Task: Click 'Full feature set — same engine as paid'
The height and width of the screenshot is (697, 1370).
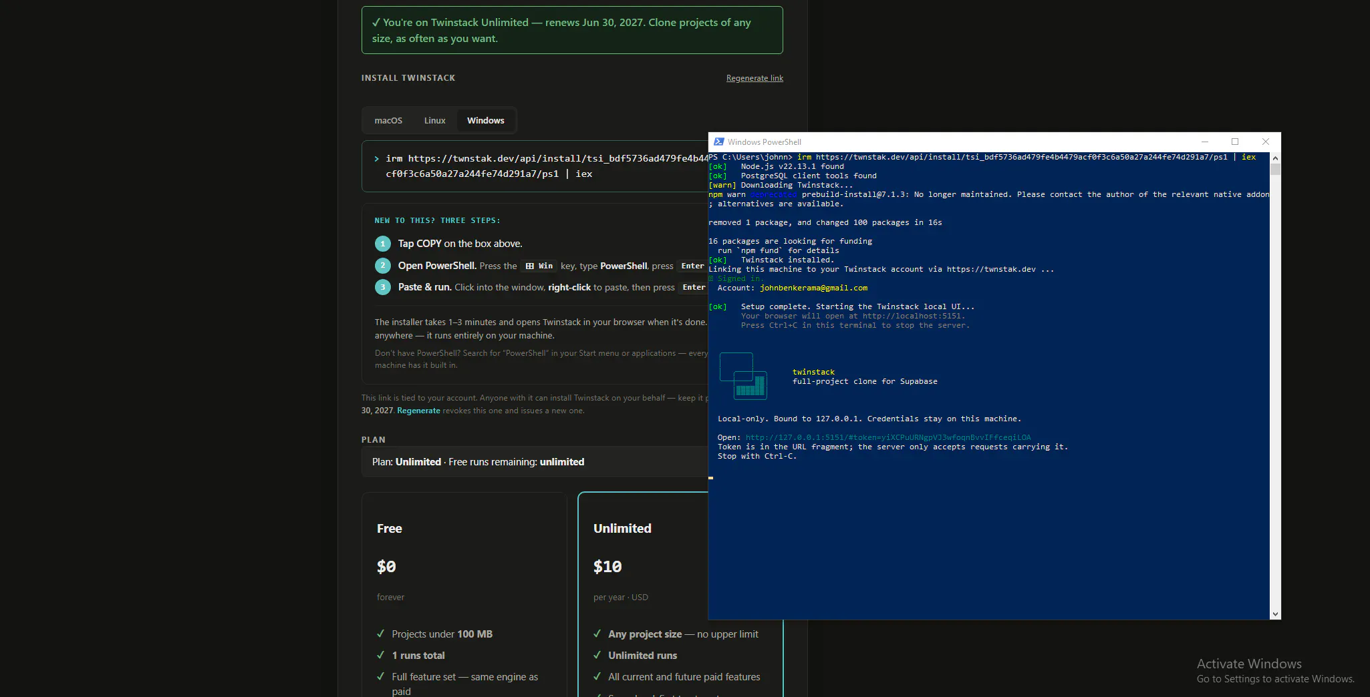Action: pyautogui.click(x=464, y=684)
